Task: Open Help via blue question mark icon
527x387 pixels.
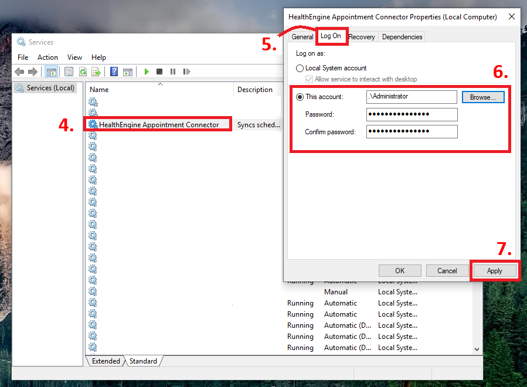Action: tap(114, 72)
